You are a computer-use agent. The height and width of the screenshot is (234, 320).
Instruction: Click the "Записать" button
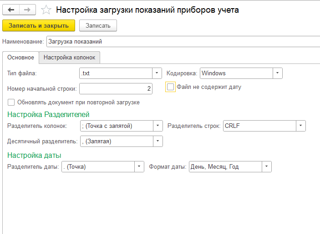point(98,25)
